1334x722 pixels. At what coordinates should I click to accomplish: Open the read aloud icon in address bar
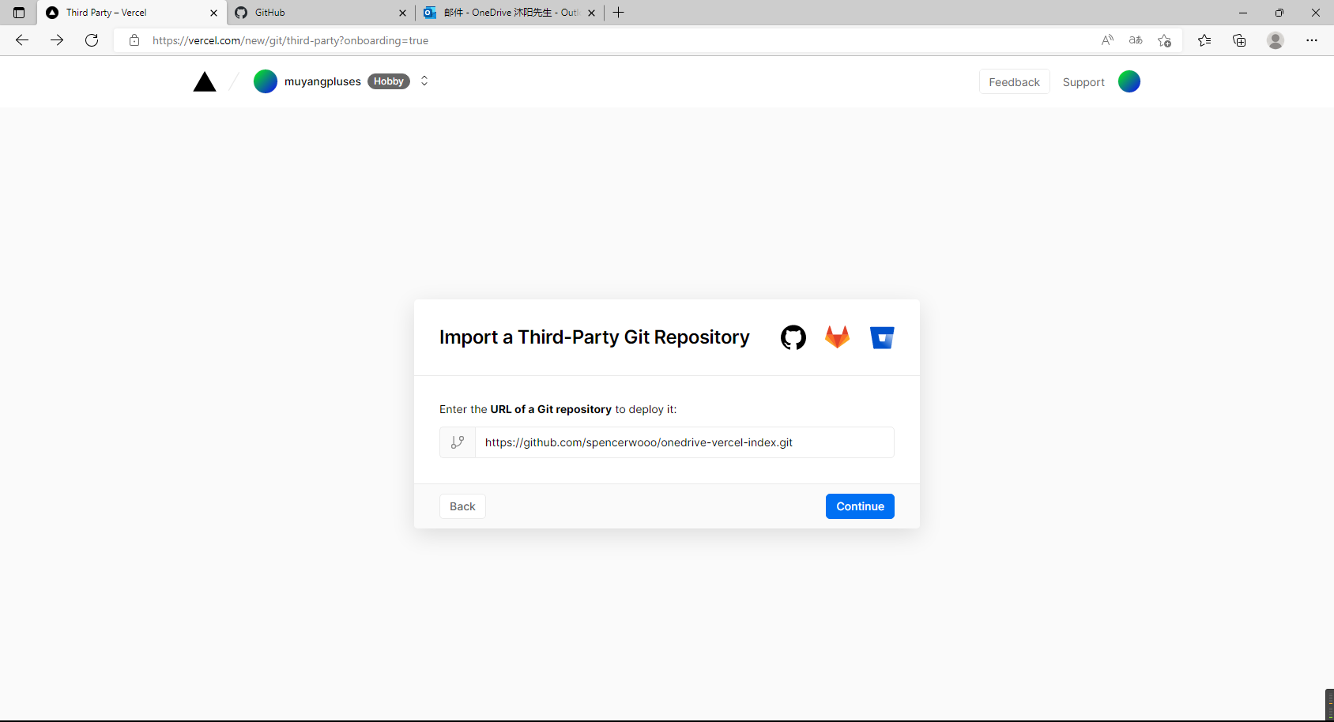pos(1107,40)
